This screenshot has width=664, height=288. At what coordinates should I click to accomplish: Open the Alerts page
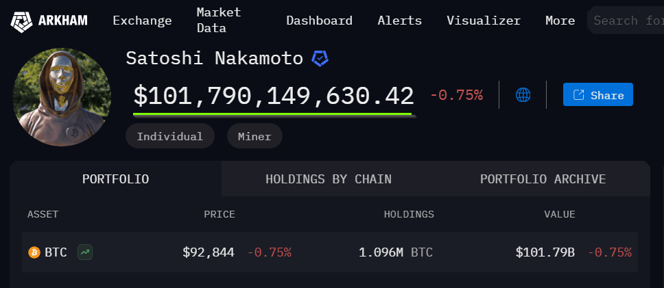pos(399,21)
